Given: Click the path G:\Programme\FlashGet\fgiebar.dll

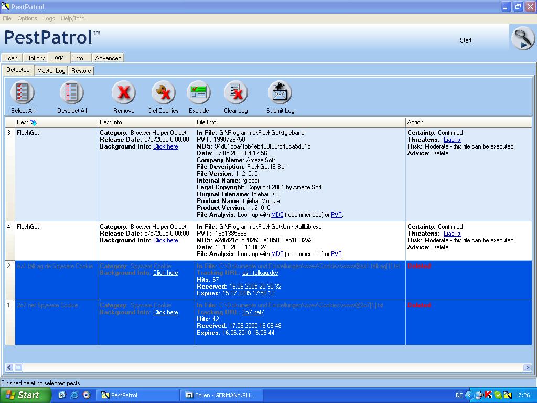Looking at the screenshot, I should 263,133.
